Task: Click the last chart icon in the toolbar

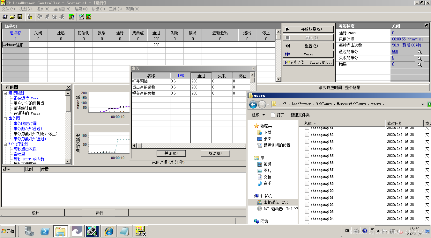Action: click(89, 17)
